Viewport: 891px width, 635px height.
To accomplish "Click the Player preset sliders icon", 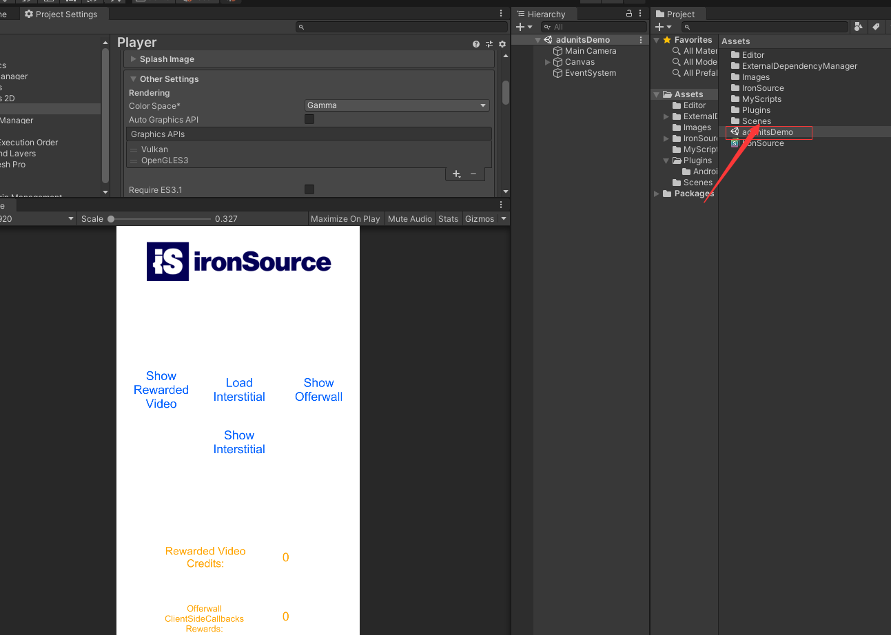I will click(x=489, y=44).
